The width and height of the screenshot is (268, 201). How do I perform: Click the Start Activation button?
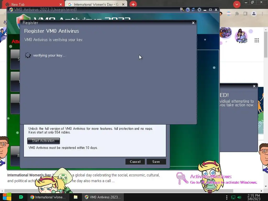pyautogui.click(x=43, y=141)
